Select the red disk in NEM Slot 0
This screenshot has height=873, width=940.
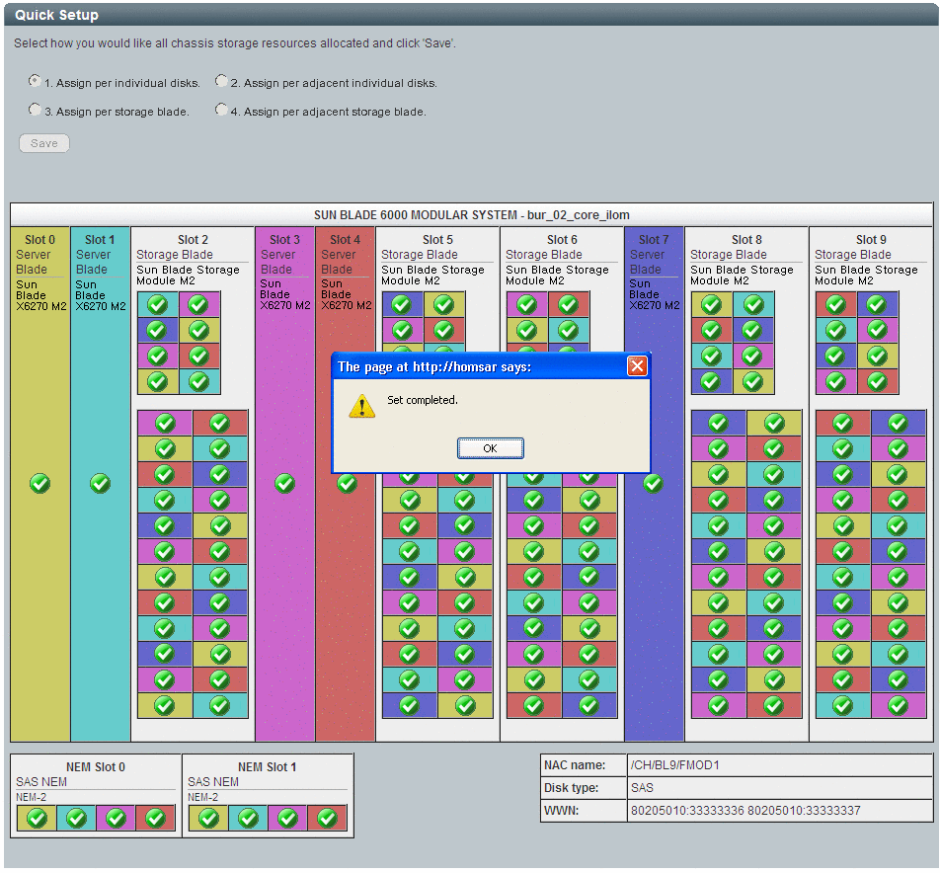click(x=155, y=818)
